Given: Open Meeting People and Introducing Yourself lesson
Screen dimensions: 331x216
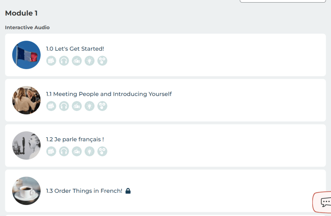Looking at the screenshot, I should 109,94.
